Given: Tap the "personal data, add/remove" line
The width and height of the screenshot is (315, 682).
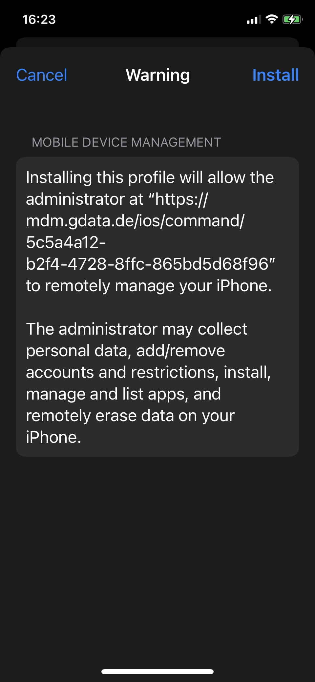Looking at the screenshot, I should [x=125, y=351].
